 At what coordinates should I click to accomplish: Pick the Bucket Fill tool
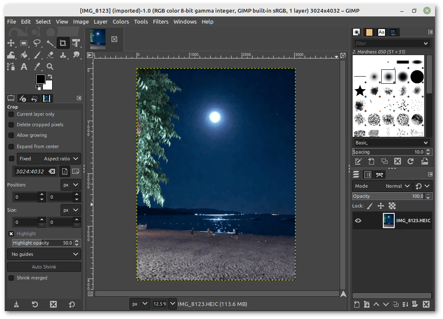tap(24, 55)
